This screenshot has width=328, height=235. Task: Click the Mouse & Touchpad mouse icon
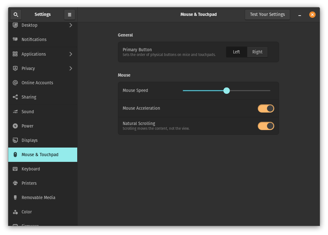(x=15, y=155)
